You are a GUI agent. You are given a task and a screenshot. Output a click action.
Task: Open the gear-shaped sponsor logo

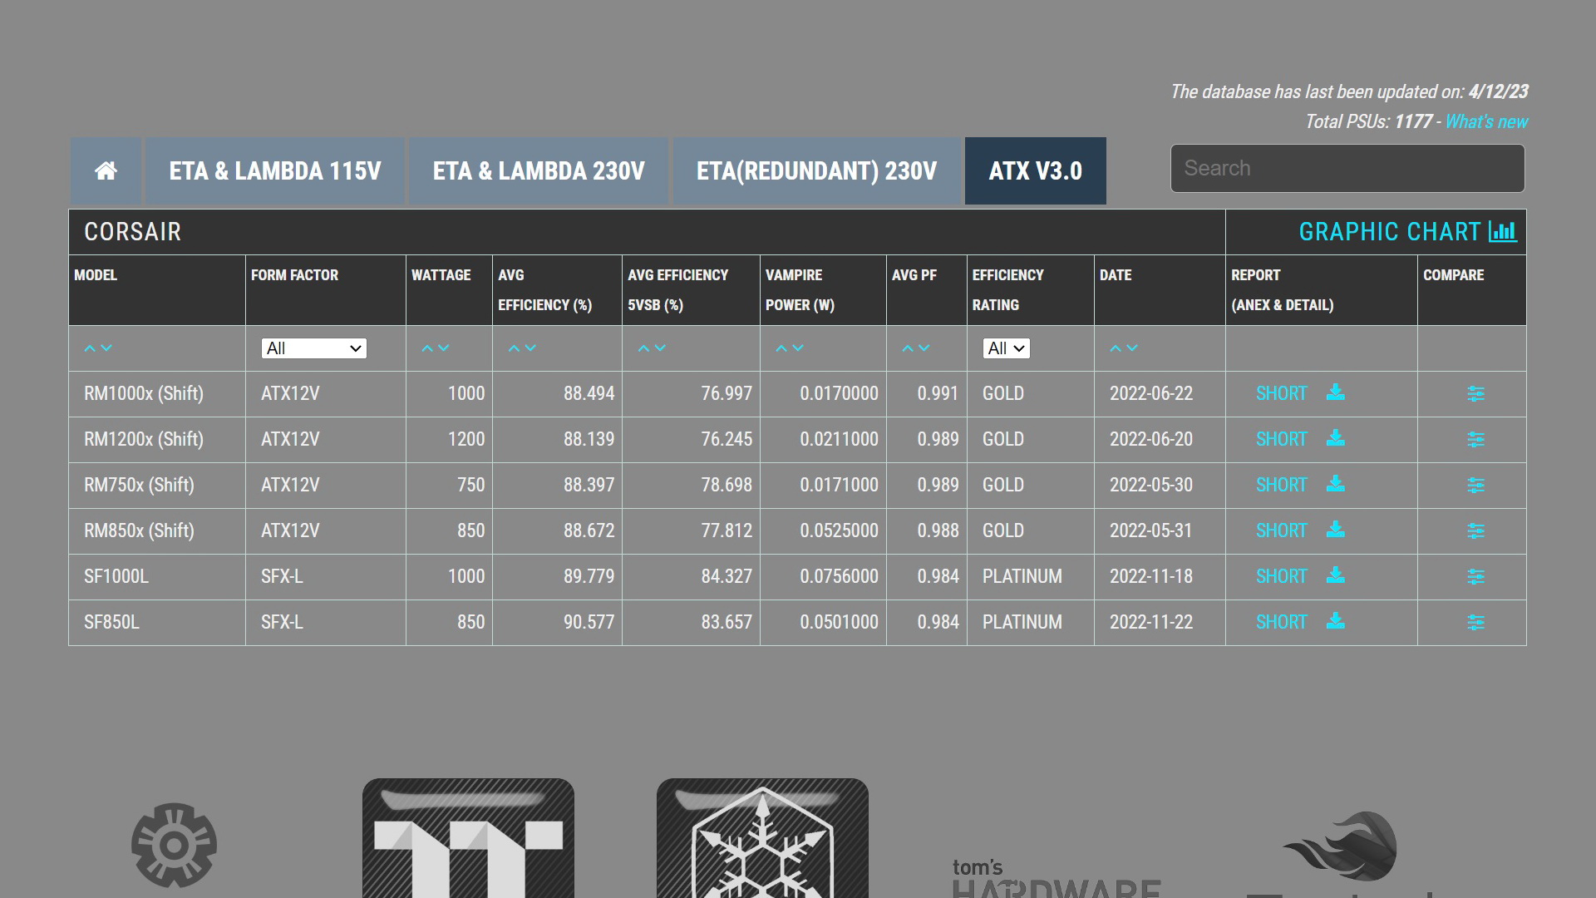coord(174,845)
